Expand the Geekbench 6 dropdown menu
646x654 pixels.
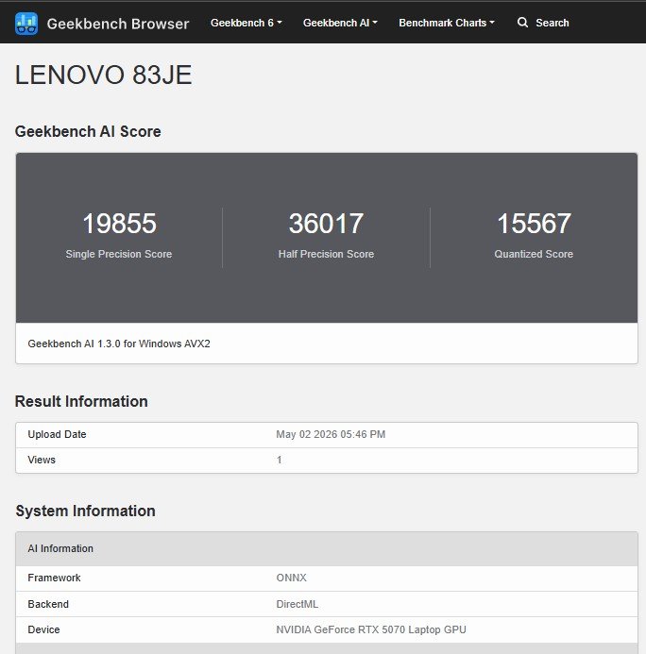point(246,23)
